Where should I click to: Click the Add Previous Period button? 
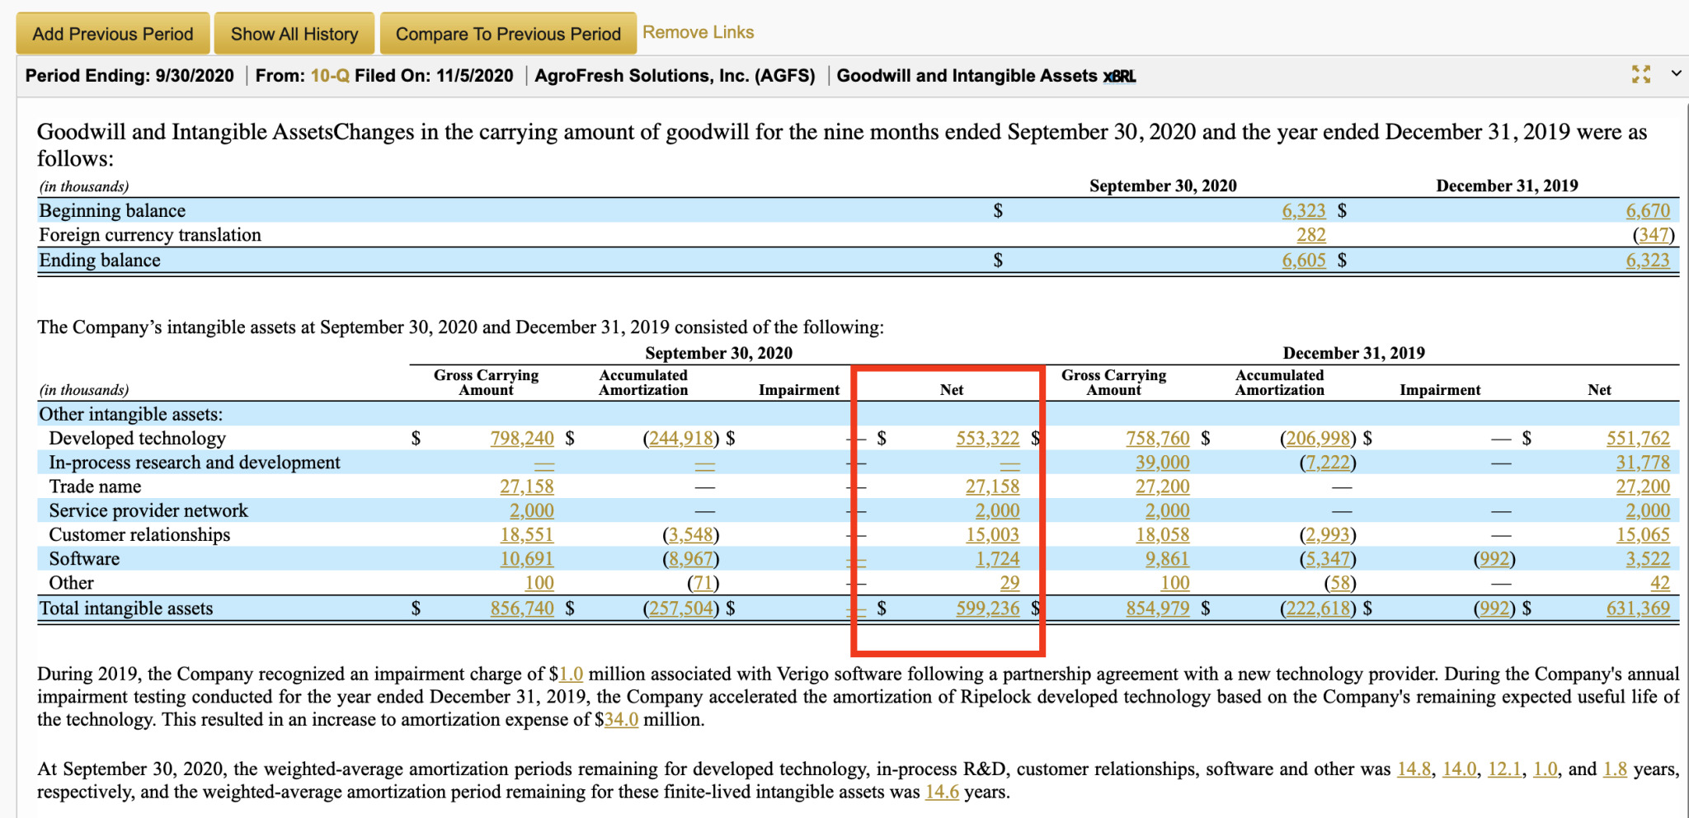pos(113,34)
